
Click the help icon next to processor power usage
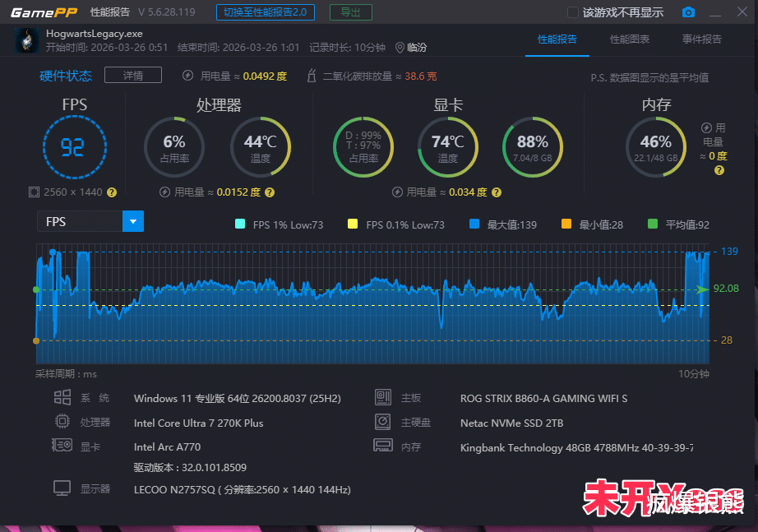coord(270,192)
